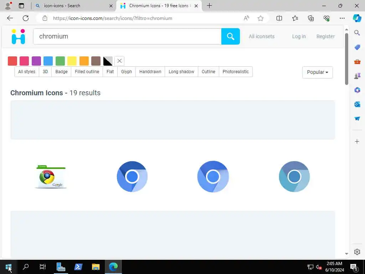
Task: Select the yellow color filter swatch
Action: pos(72,61)
